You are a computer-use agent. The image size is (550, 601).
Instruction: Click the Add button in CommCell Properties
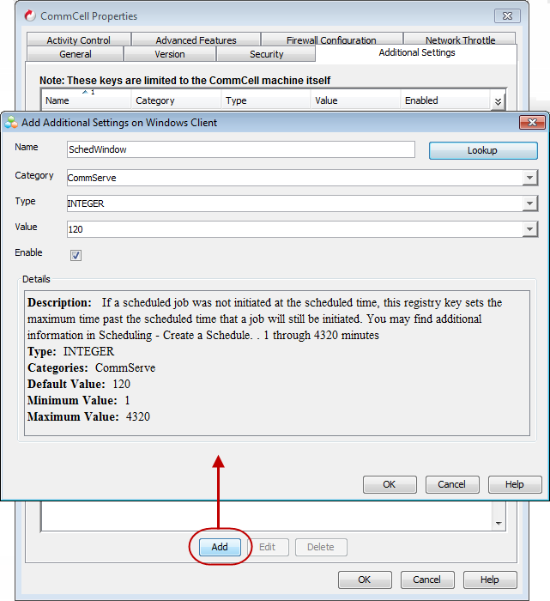(x=220, y=547)
